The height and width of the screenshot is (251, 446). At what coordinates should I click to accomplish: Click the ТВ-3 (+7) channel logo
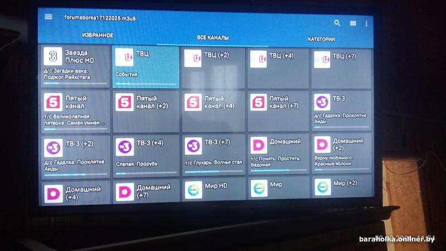(193, 146)
